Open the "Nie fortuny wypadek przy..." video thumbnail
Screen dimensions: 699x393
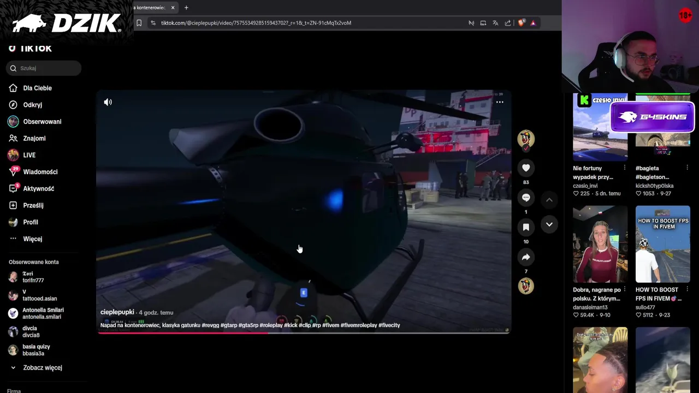pos(600,127)
